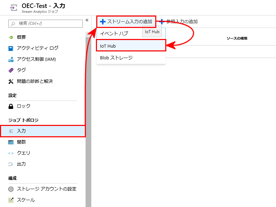Click the 検索 search input field
Screen dimensions: 276x207
[x=46, y=23]
